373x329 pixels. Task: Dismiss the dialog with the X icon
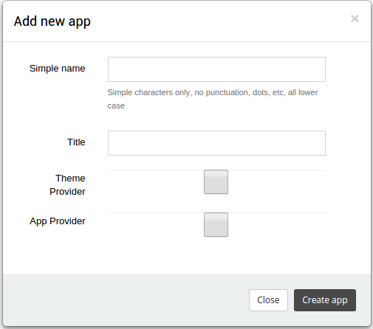tap(355, 18)
